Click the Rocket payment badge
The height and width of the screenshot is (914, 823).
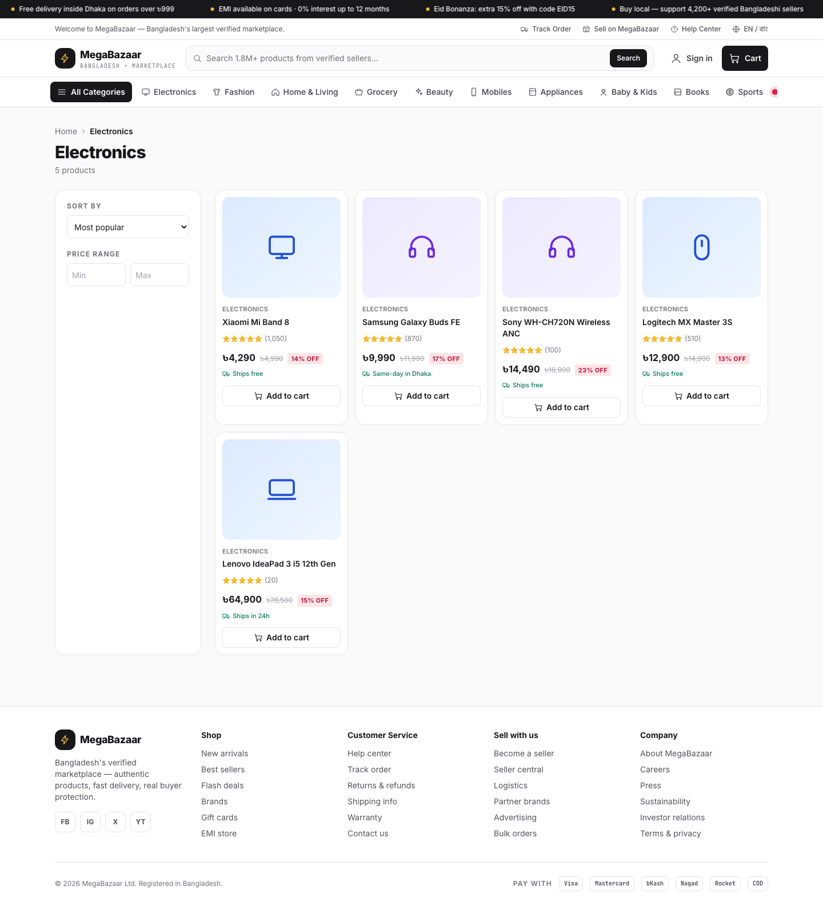tap(725, 884)
